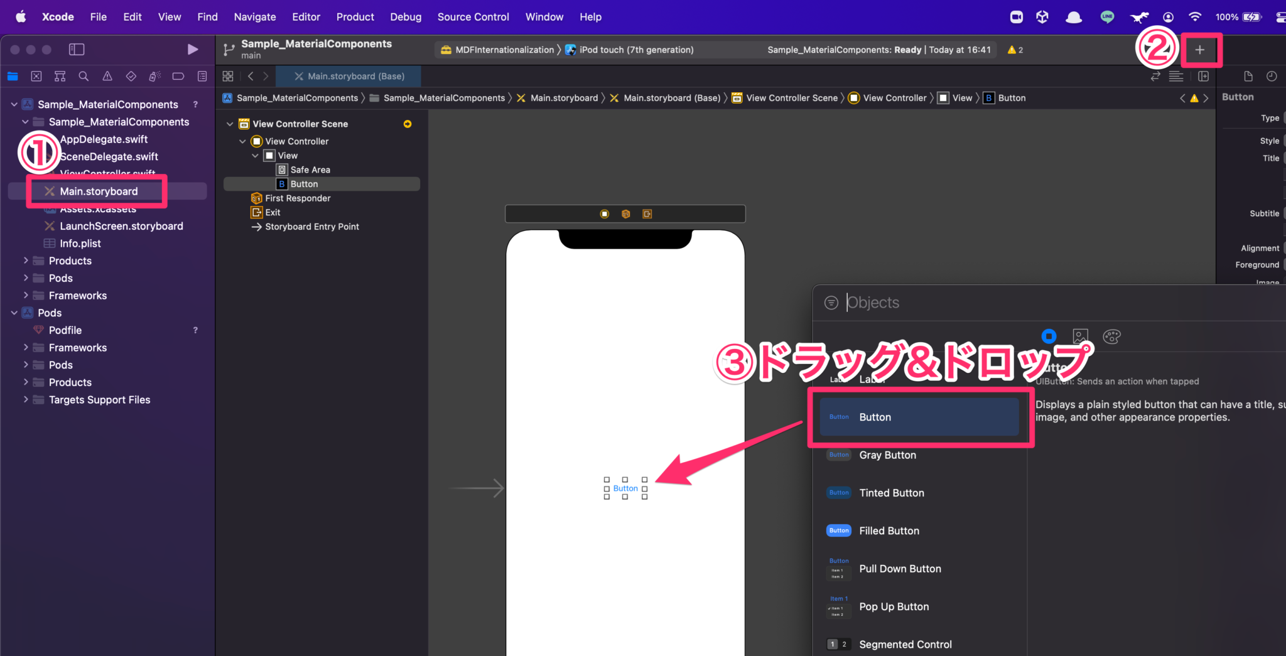The width and height of the screenshot is (1286, 656).
Task: Expand the Targets Support Files group
Action: [x=25, y=399]
